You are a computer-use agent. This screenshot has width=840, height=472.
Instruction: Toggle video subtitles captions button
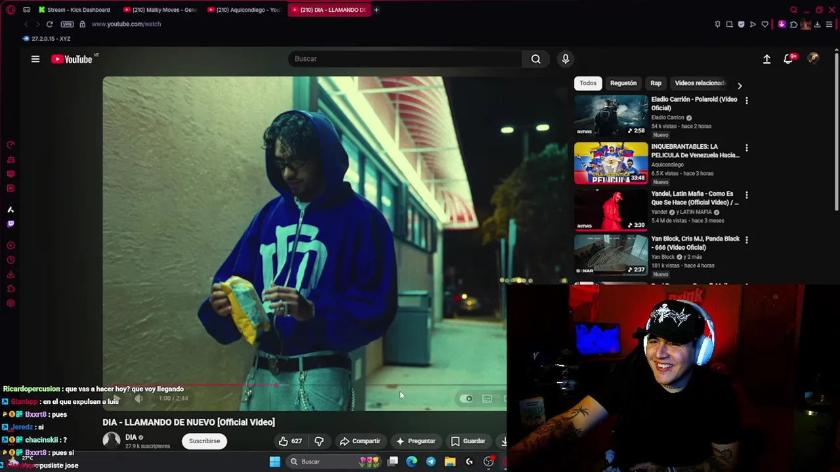point(487,399)
